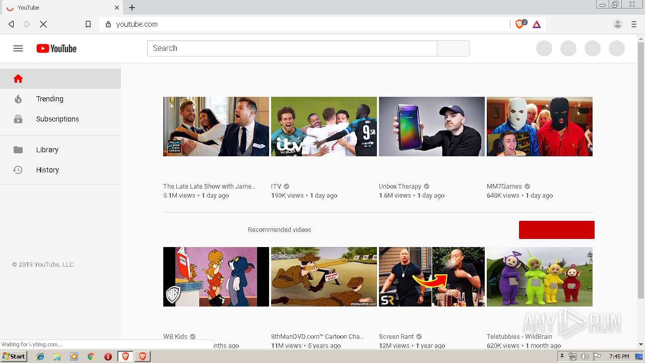The image size is (645, 363).
Task: Click the '190K views • 1 day ago' text
Action: click(x=304, y=196)
